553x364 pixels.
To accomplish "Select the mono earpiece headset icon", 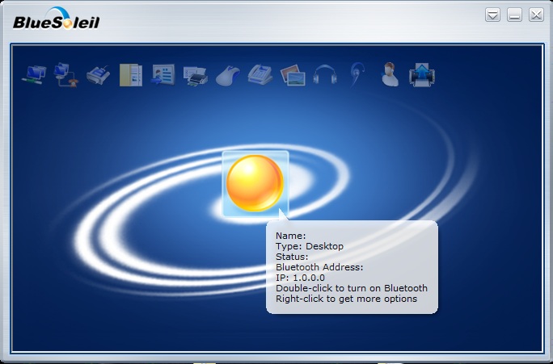I will pyautogui.click(x=357, y=74).
